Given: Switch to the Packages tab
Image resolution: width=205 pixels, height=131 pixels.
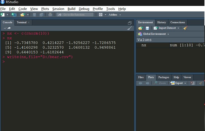Looking at the screenshot, I should tap(164, 77).
